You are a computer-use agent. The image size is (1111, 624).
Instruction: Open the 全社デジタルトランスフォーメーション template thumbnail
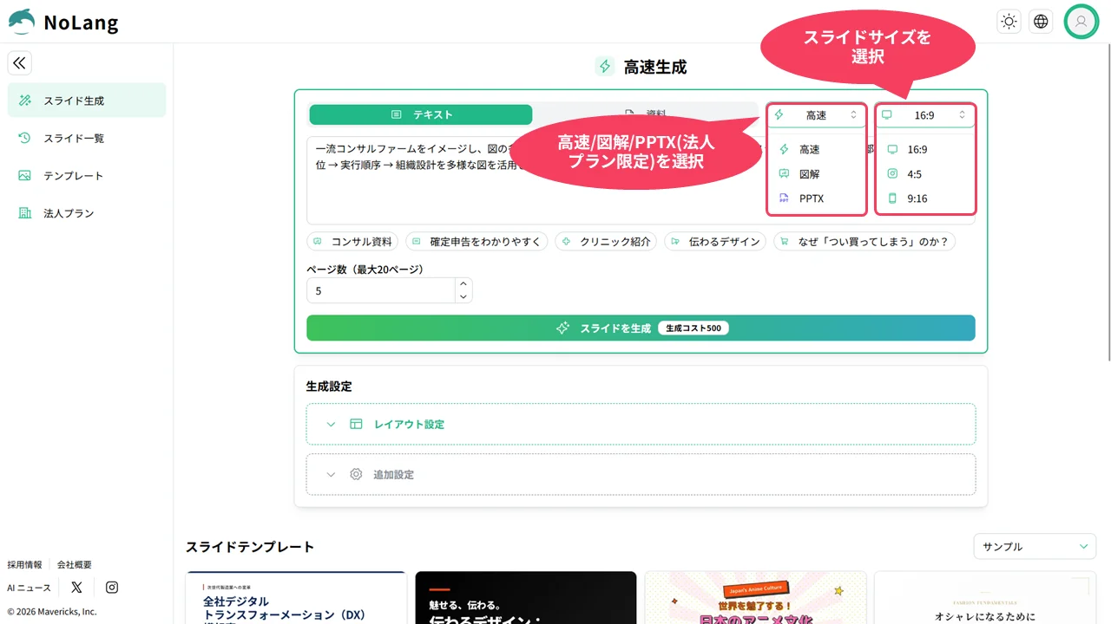click(296, 597)
